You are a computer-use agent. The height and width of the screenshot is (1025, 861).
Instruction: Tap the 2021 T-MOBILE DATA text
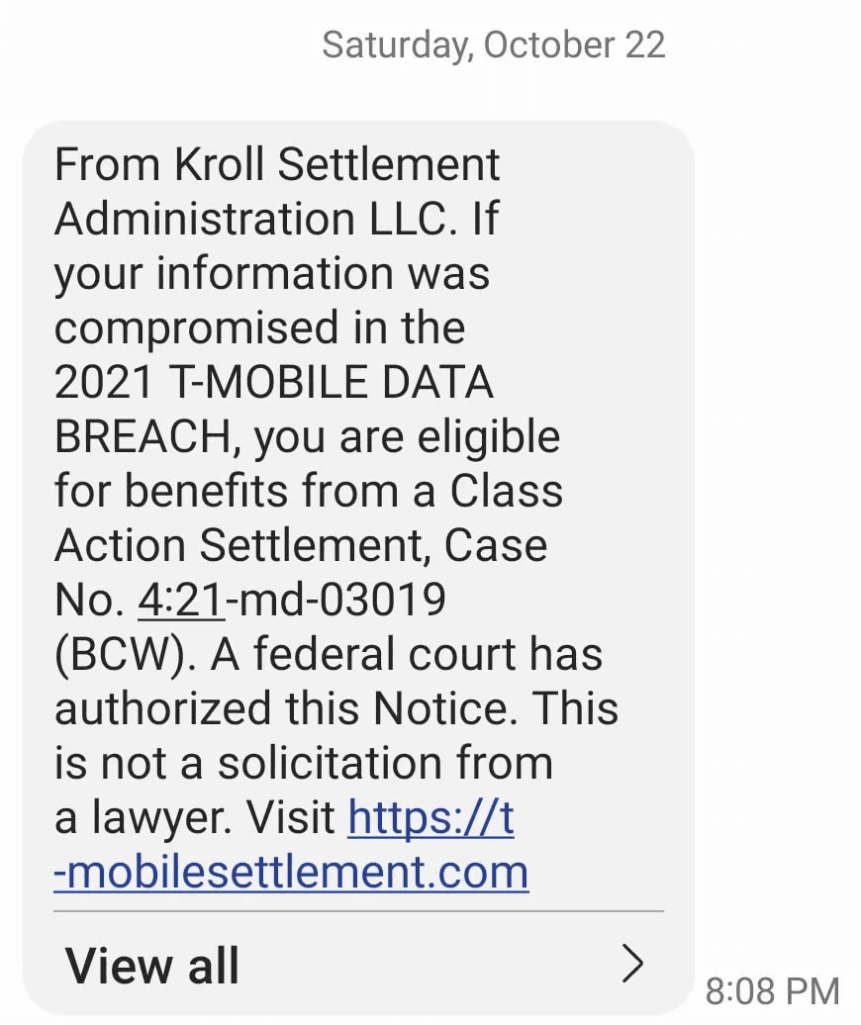tap(273, 383)
